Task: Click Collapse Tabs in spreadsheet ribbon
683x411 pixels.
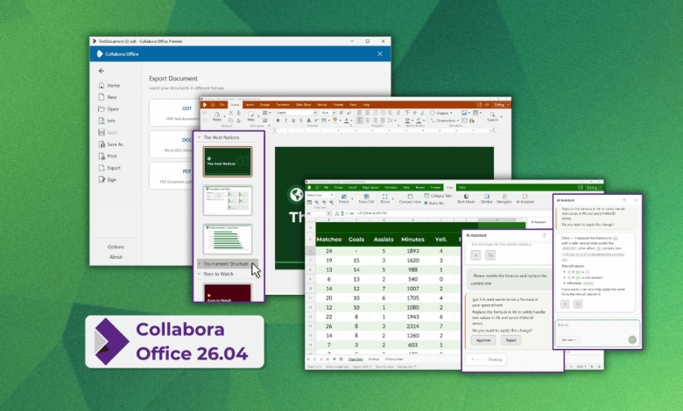Action: 438,196
